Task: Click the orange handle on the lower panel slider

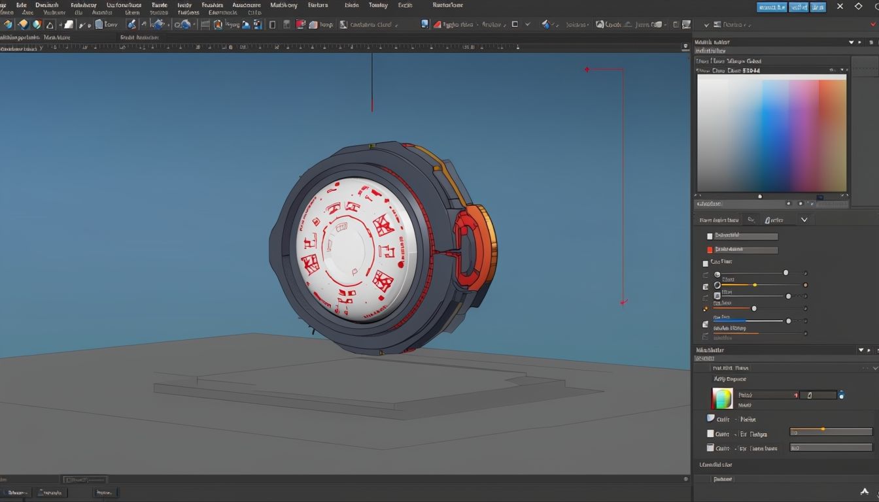Action: (x=823, y=429)
